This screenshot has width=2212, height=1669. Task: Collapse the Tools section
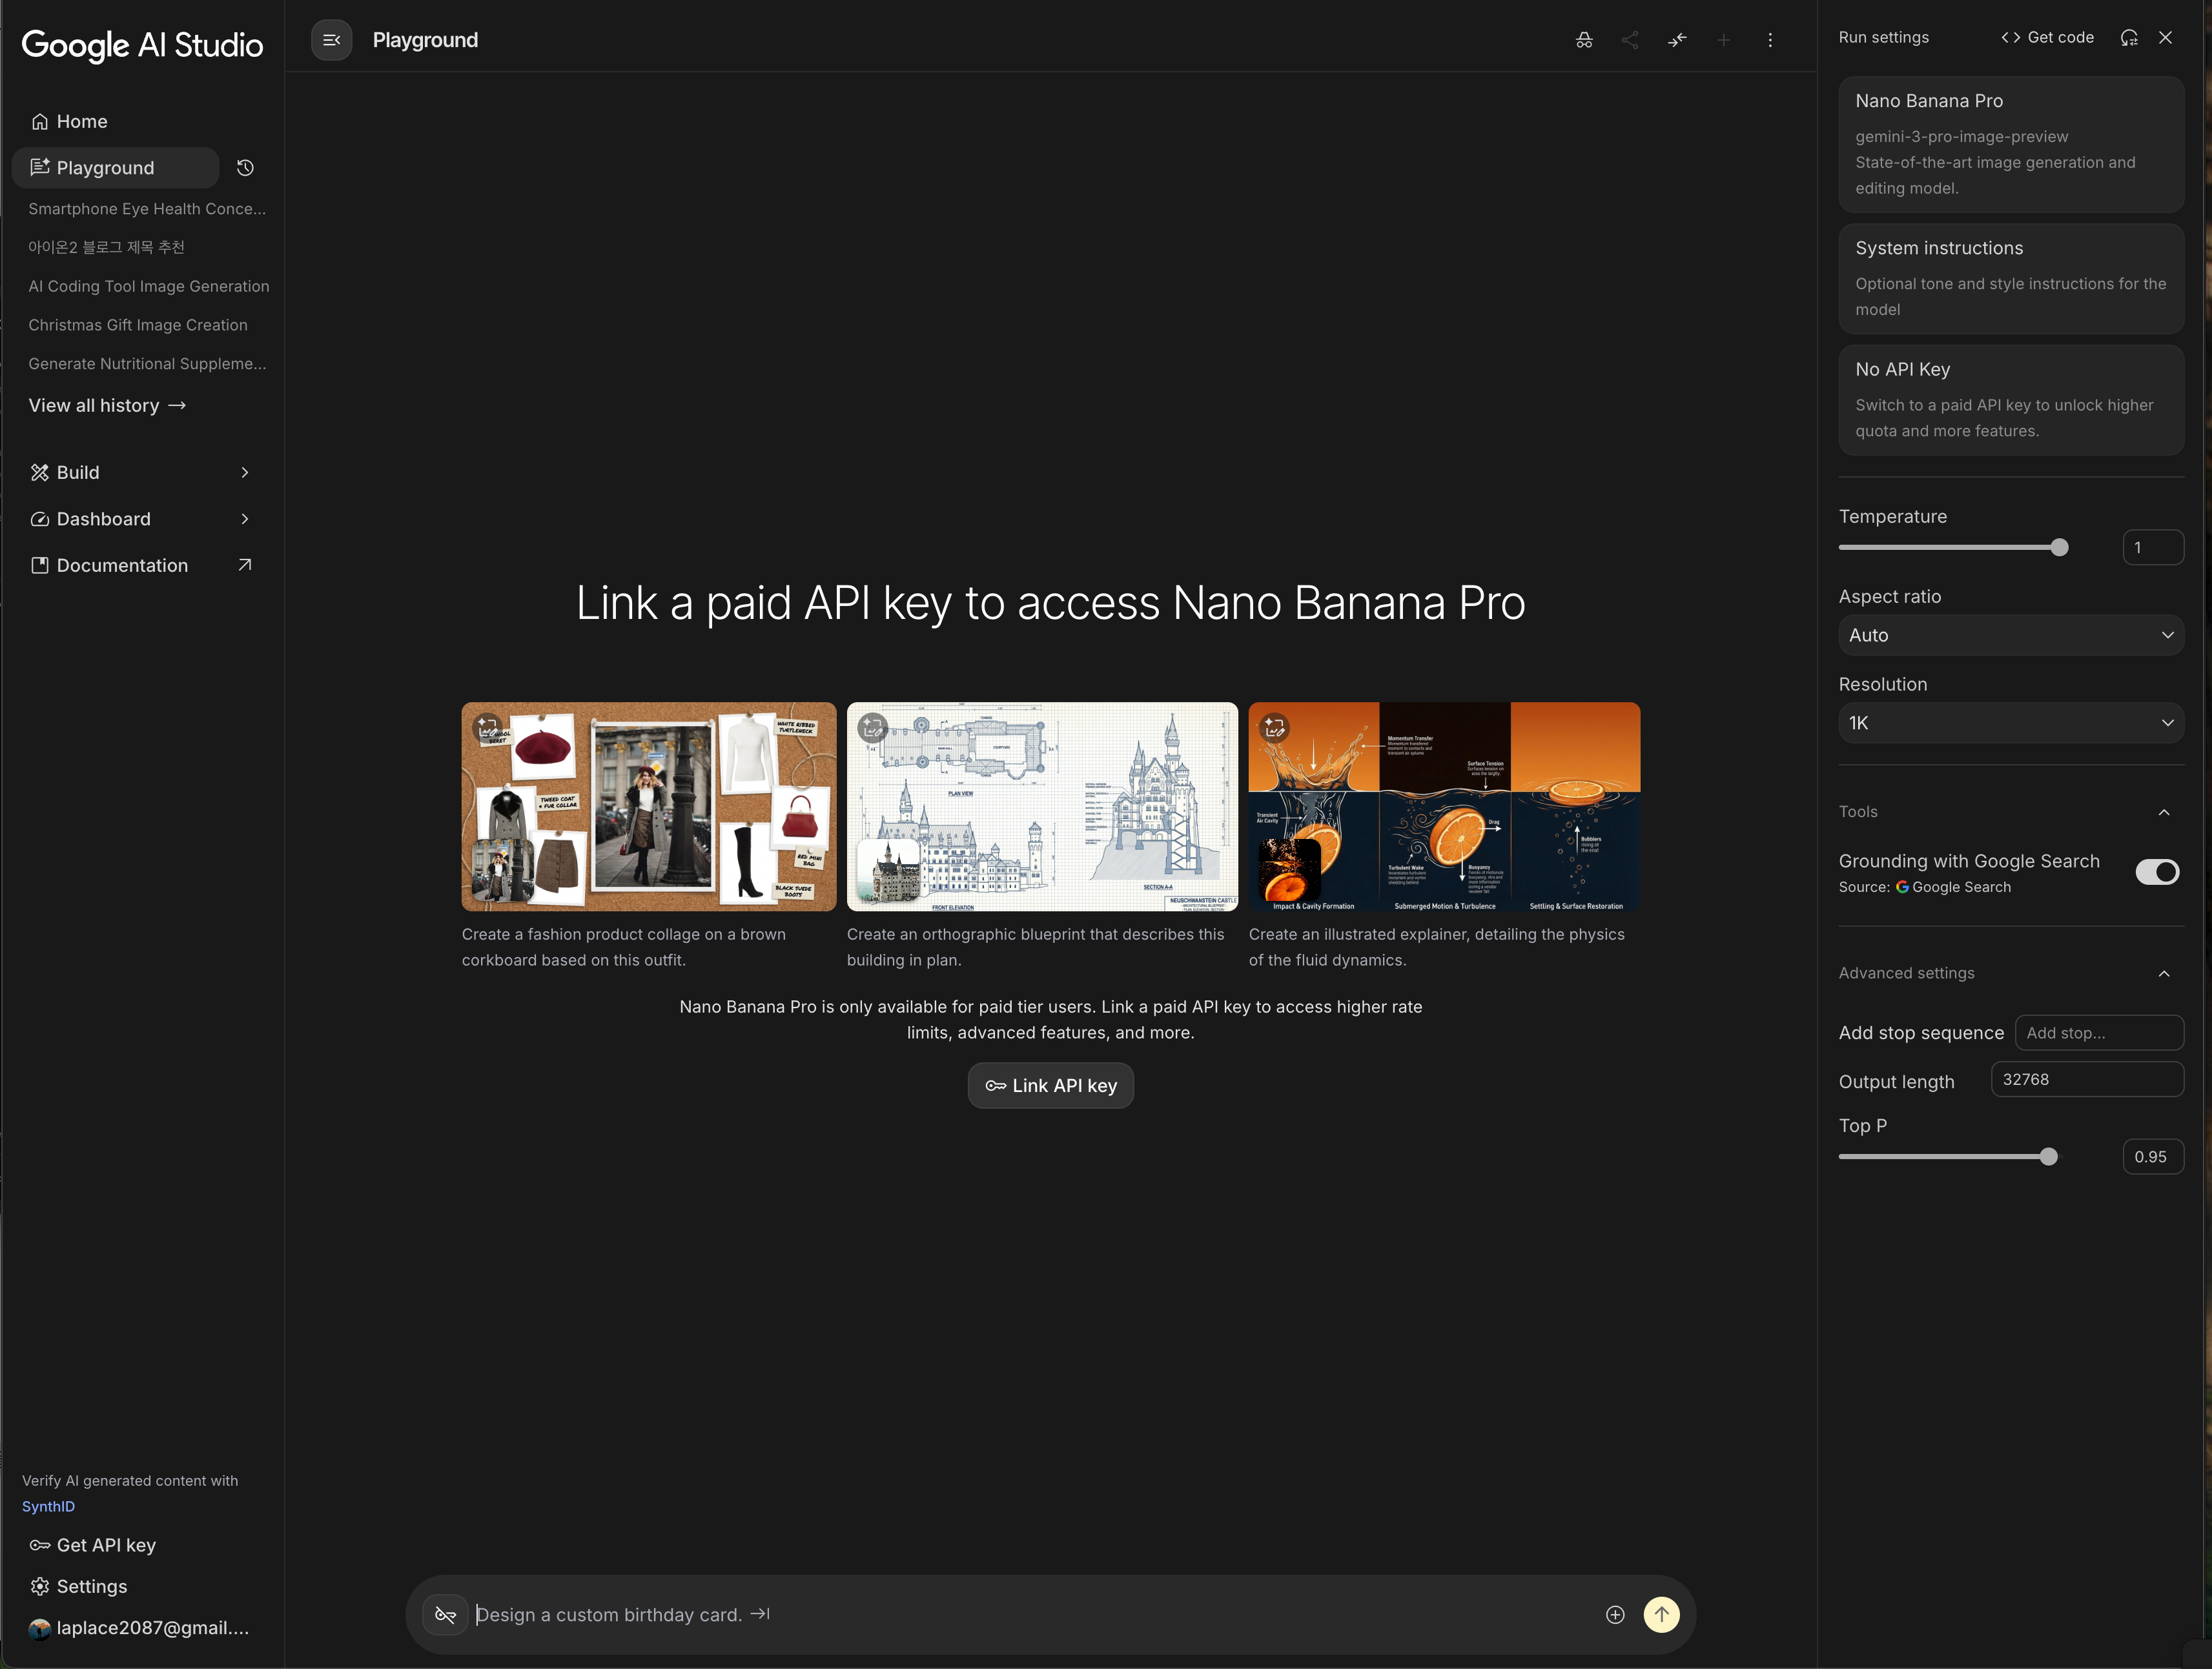tap(2164, 813)
